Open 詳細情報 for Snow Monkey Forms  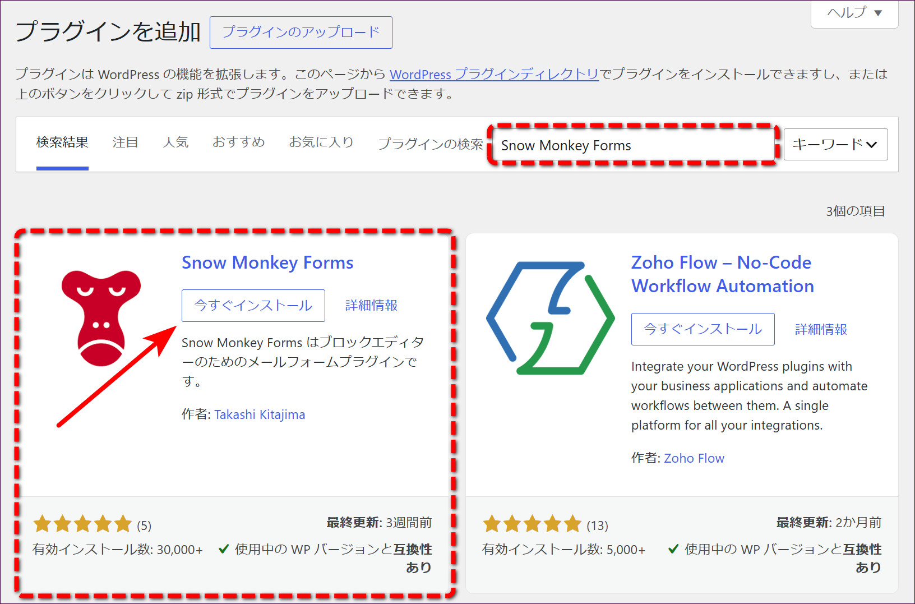(371, 306)
